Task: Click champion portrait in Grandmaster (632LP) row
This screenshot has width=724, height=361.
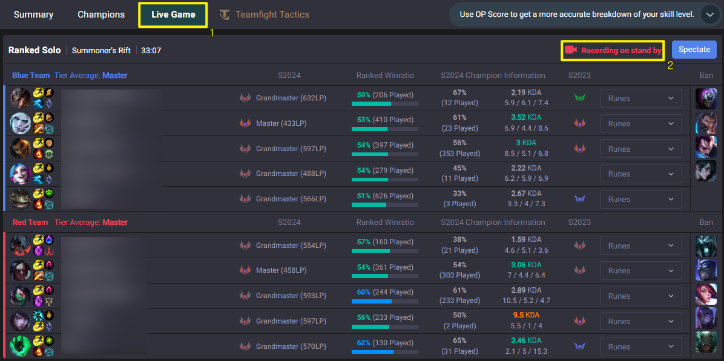Action: (21, 98)
